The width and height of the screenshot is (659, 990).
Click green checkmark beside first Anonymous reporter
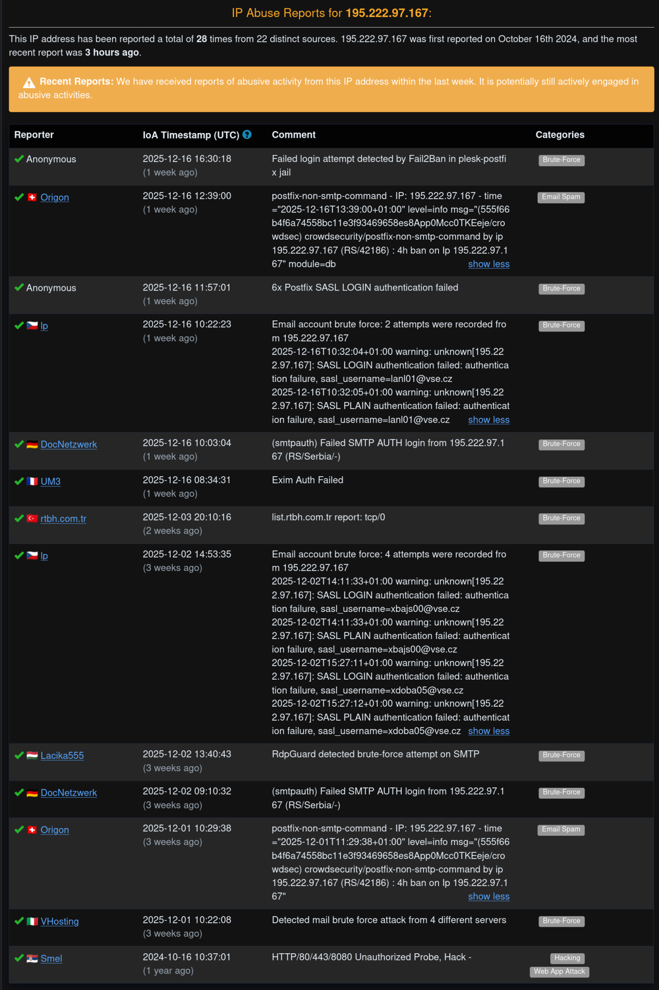point(19,159)
